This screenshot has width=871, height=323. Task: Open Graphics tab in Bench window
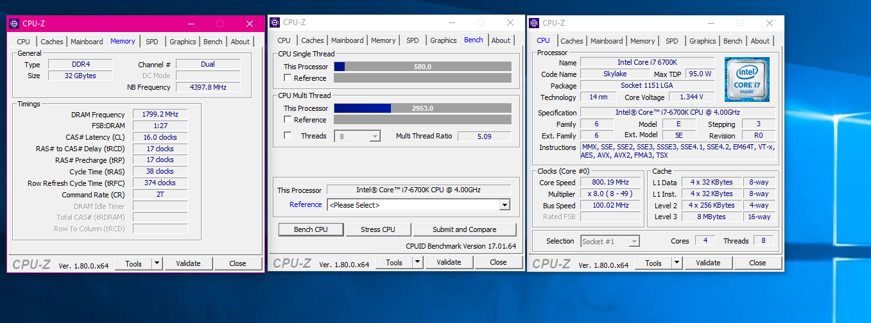(x=444, y=40)
